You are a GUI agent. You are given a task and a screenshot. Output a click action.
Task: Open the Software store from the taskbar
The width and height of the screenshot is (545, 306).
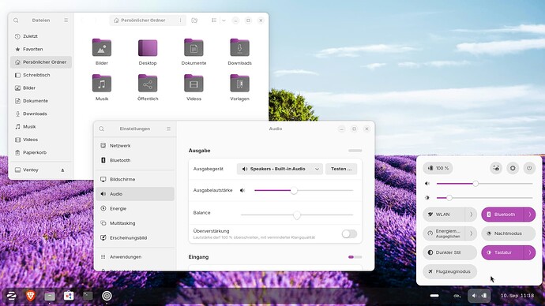pos(69,296)
